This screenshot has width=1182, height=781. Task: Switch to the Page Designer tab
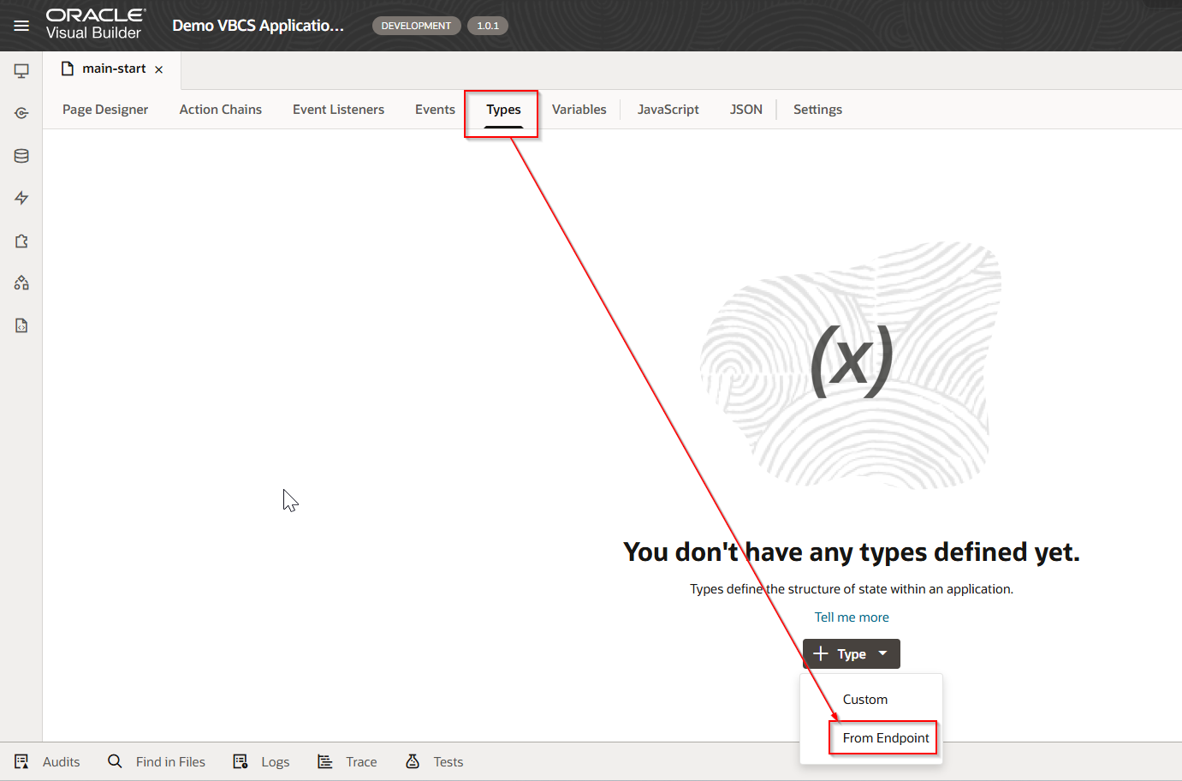[105, 110]
